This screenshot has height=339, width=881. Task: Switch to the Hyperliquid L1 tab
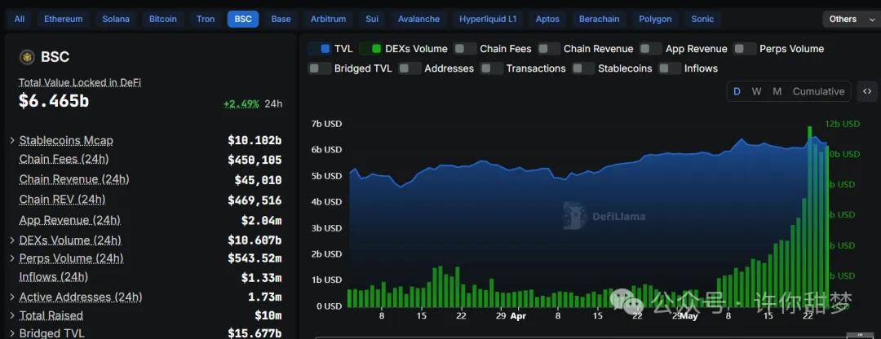coord(488,19)
